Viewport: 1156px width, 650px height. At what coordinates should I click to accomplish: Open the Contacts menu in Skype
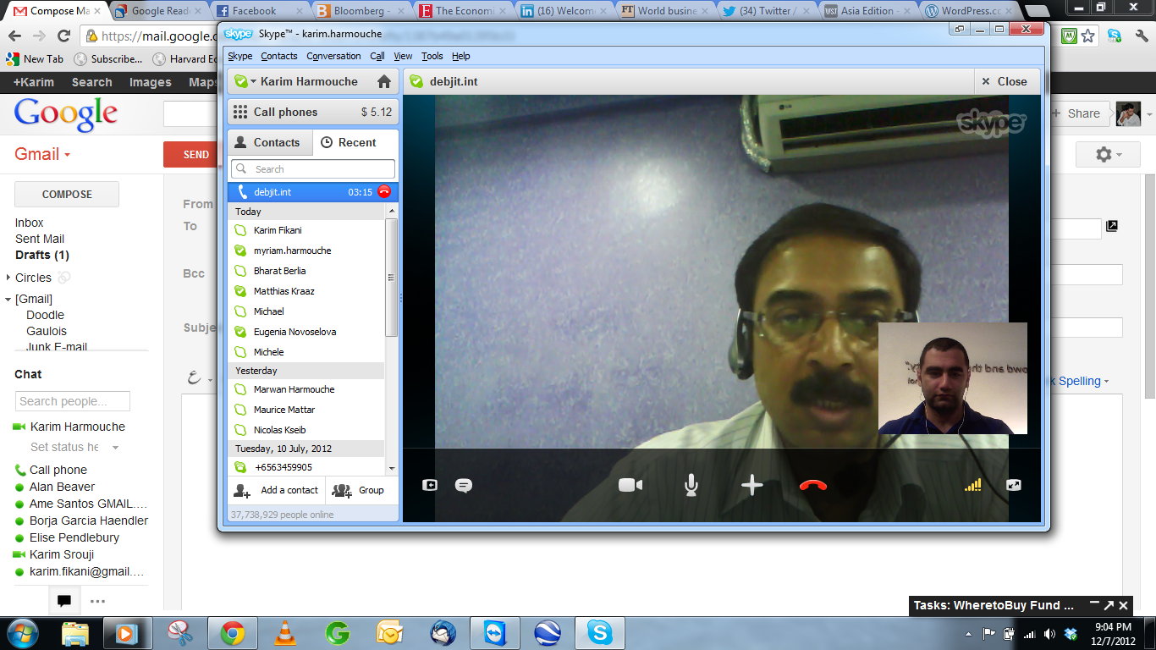tap(279, 56)
